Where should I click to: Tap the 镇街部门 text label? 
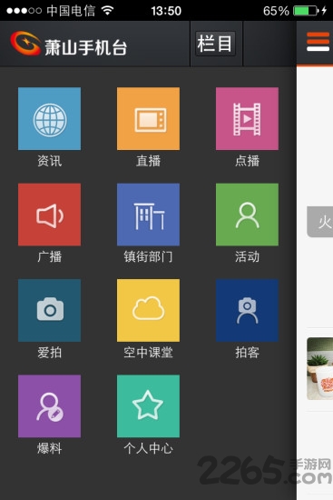[x=148, y=256]
